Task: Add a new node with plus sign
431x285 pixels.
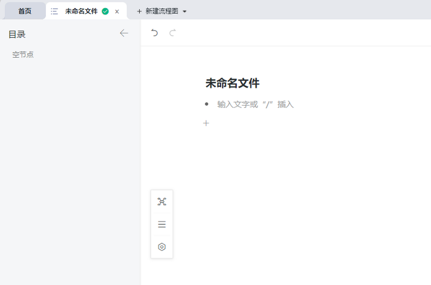Action: click(x=206, y=123)
